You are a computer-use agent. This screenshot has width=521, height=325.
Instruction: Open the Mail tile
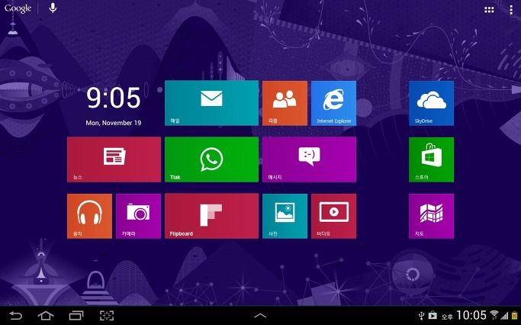pyautogui.click(x=211, y=103)
